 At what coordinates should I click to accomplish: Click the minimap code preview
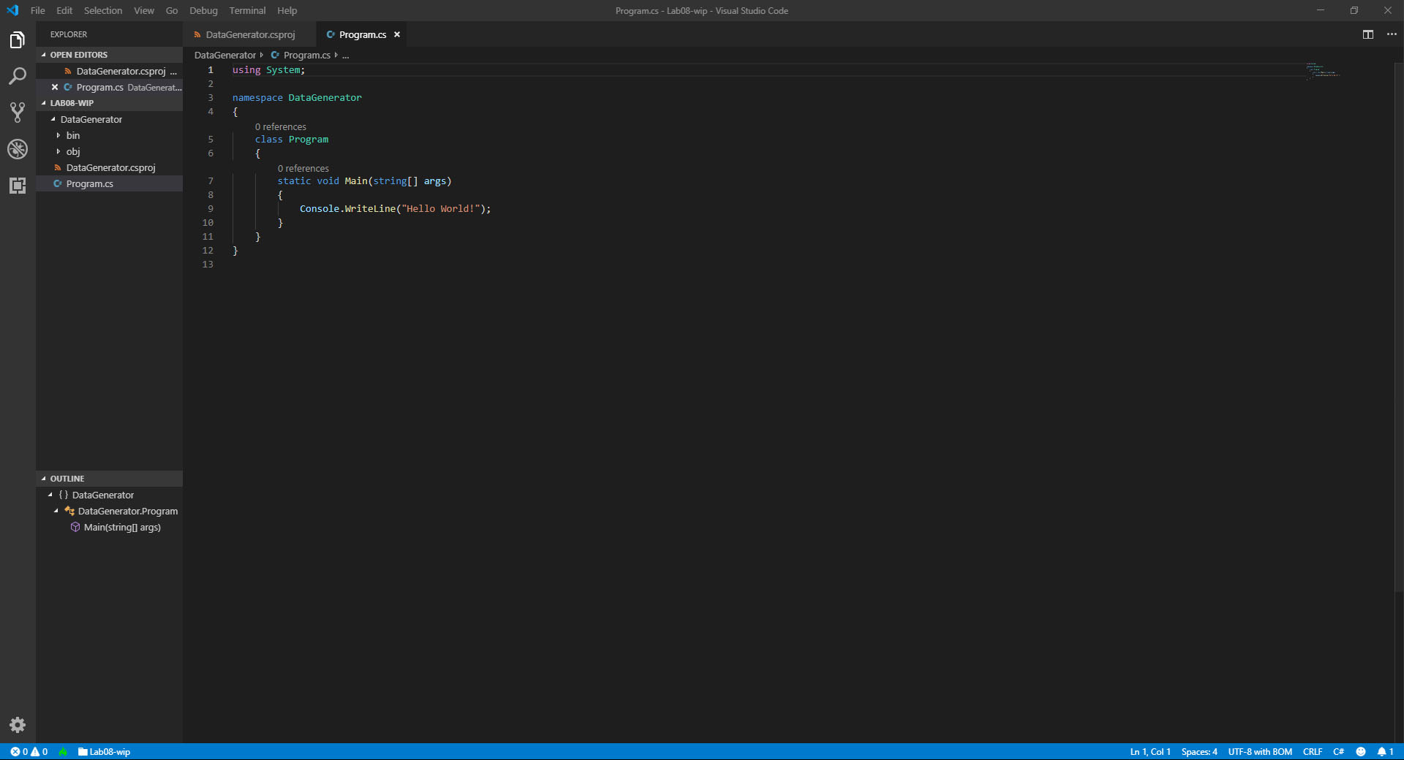pyautogui.click(x=1324, y=70)
